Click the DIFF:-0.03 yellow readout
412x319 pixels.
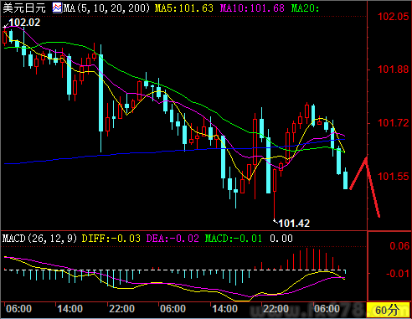pos(111,239)
